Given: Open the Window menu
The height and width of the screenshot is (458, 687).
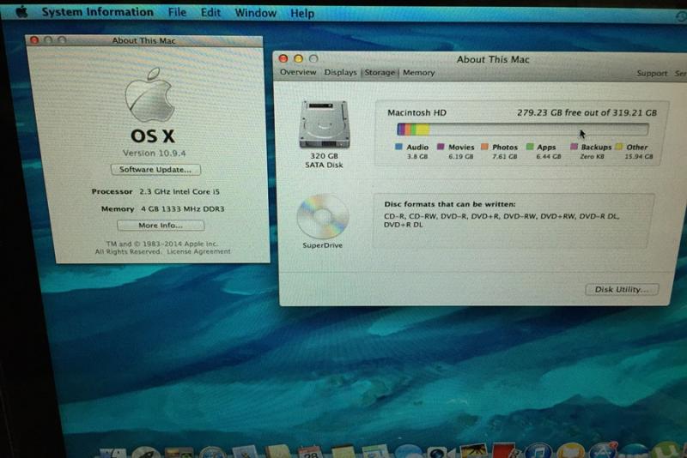Looking at the screenshot, I should 255,13.
